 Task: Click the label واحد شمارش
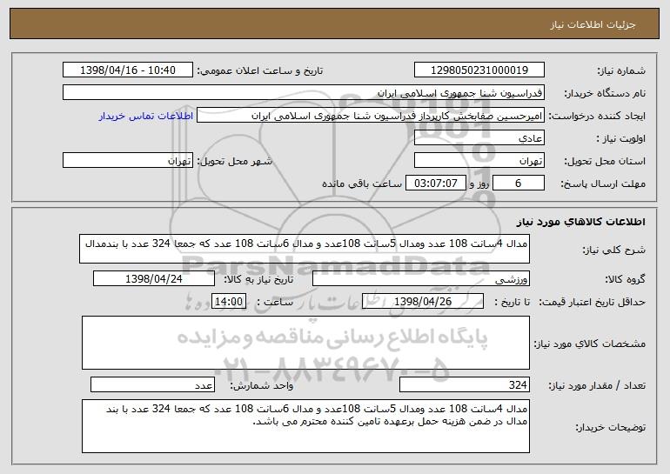pos(262,386)
